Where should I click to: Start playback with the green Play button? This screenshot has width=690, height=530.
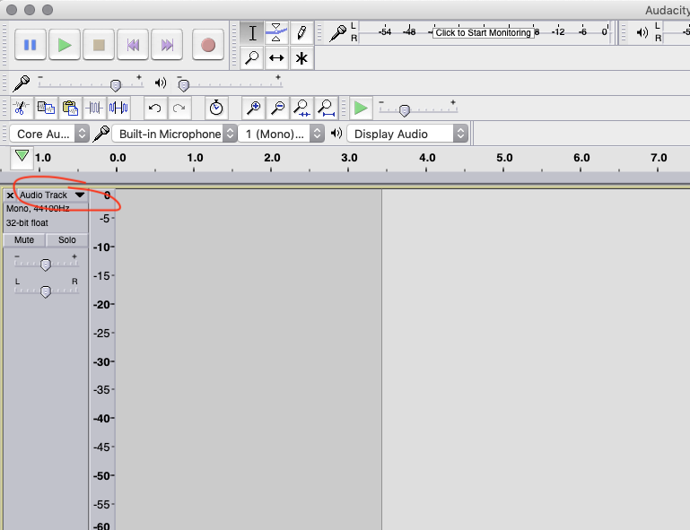click(65, 45)
